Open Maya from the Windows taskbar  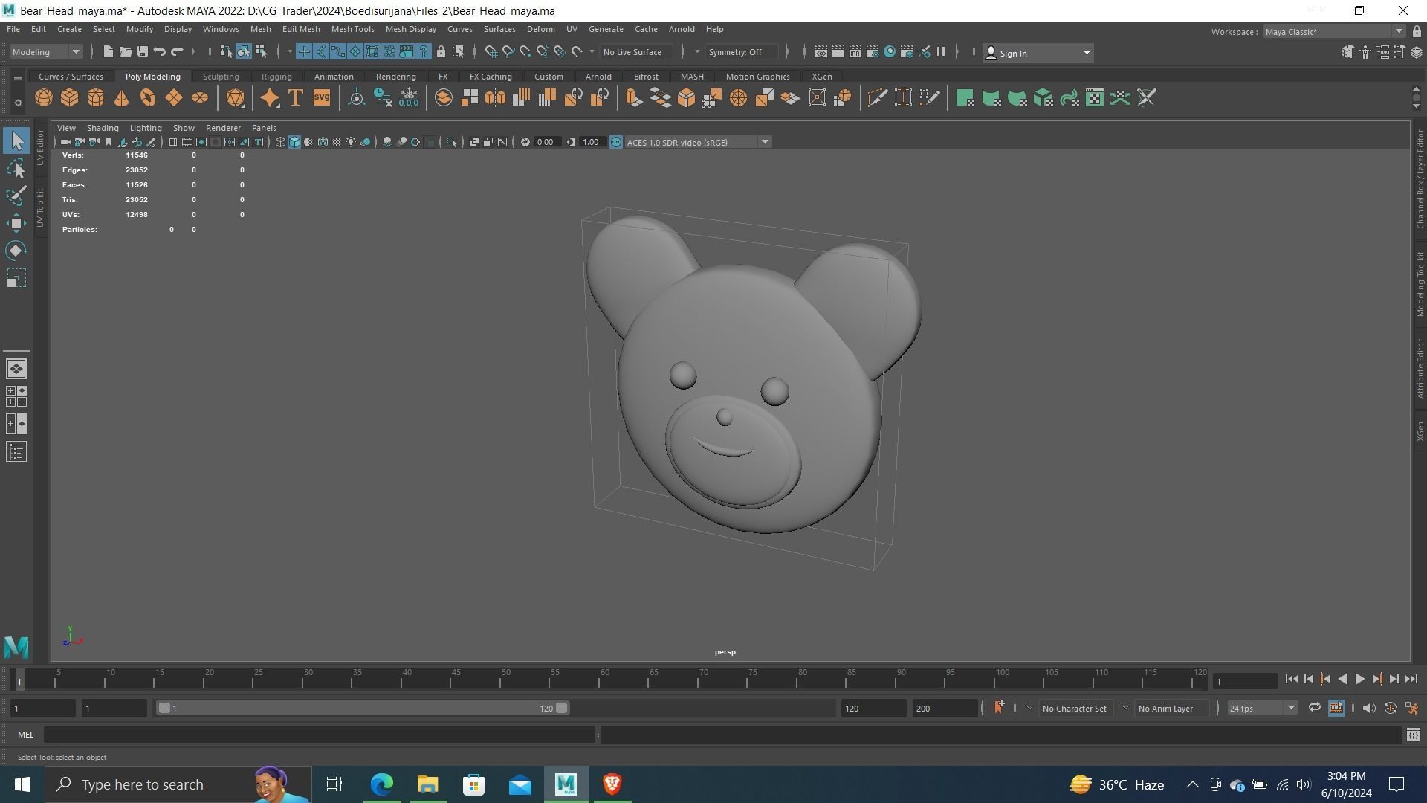tap(566, 784)
